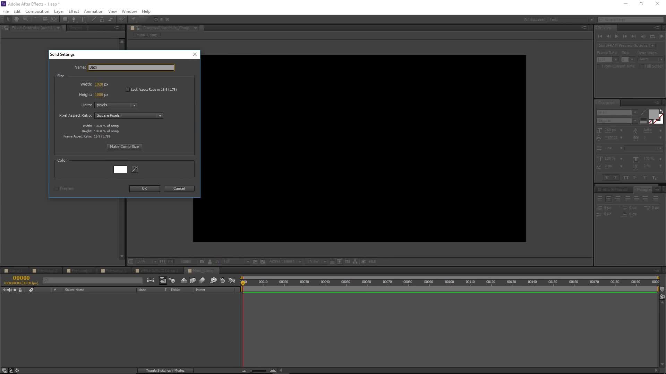The width and height of the screenshot is (666, 374).
Task: Cancel the Solid Settings dialog
Action: pyautogui.click(x=179, y=189)
